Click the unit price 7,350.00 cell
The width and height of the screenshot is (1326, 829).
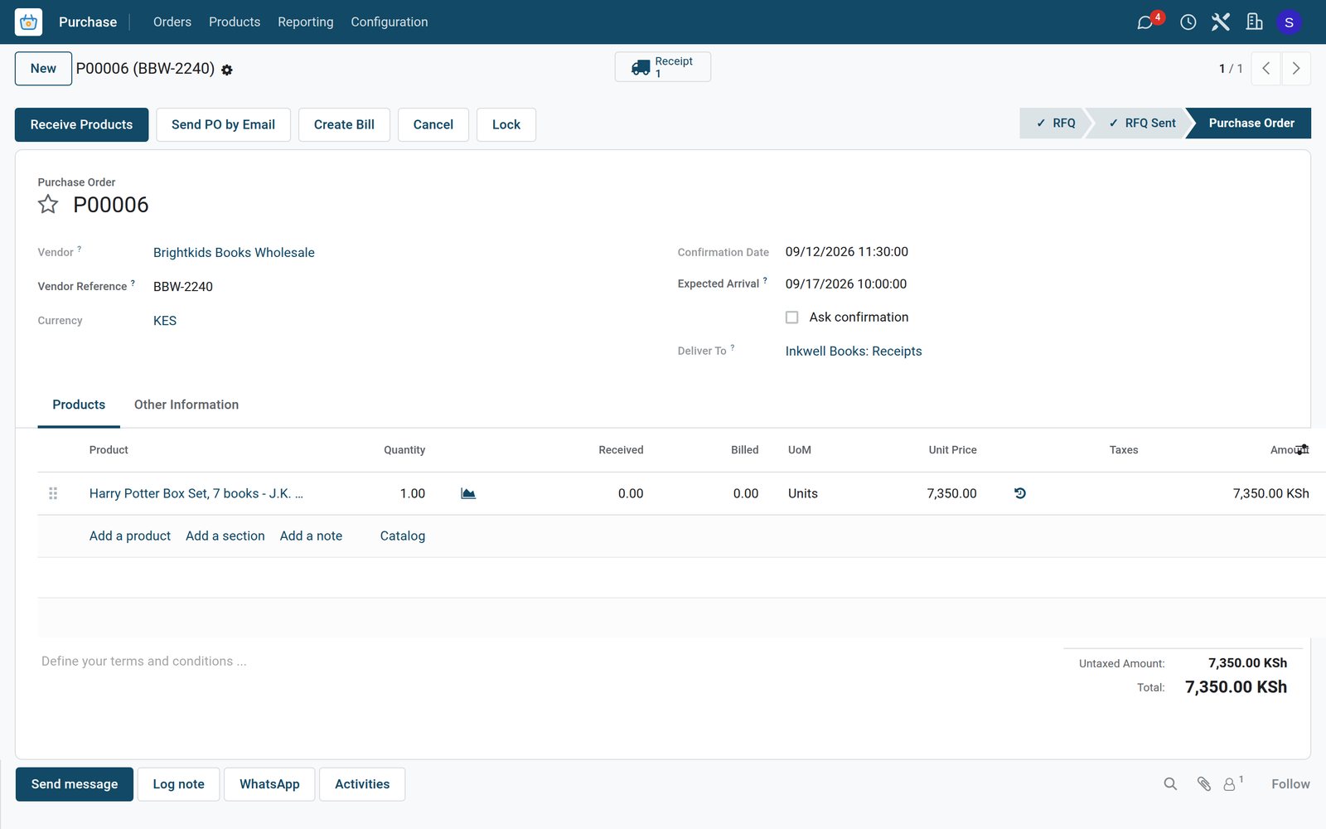point(951,493)
